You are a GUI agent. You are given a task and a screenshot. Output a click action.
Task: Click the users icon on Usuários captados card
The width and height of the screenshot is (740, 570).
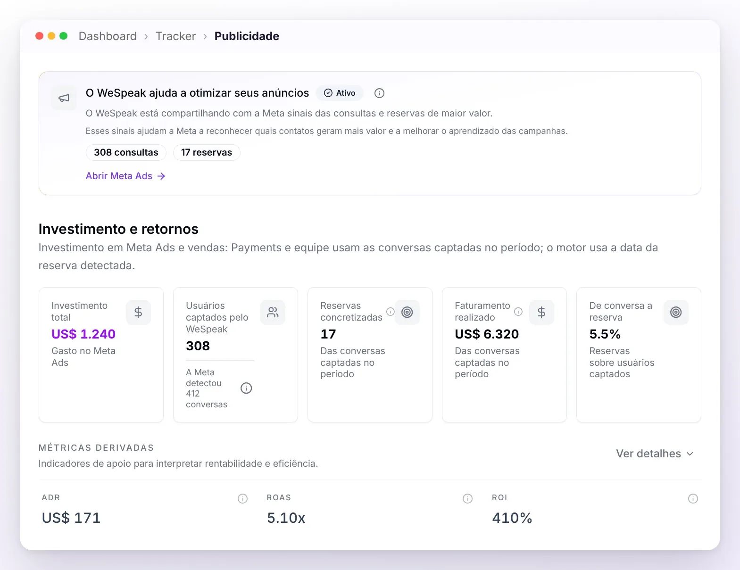(x=273, y=312)
